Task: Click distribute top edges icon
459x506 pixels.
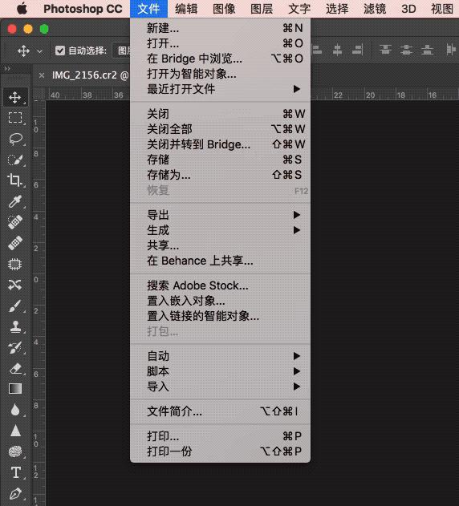Action: tap(385, 50)
